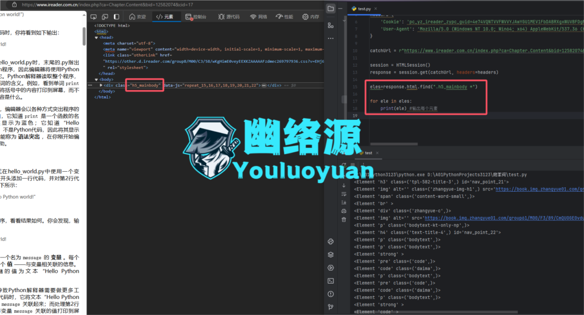Click the print(ele) code line
This screenshot has height=315, width=584.
(409, 108)
